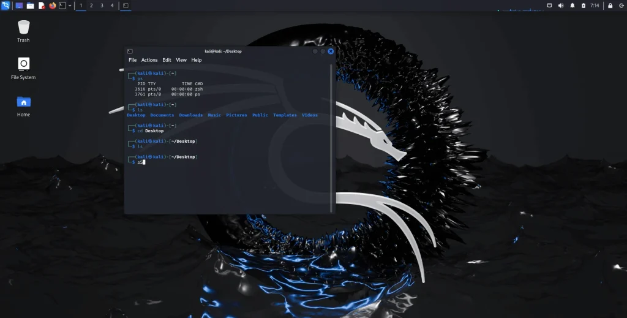Minimize the terminal window
The width and height of the screenshot is (627, 318).
point(315,51)
